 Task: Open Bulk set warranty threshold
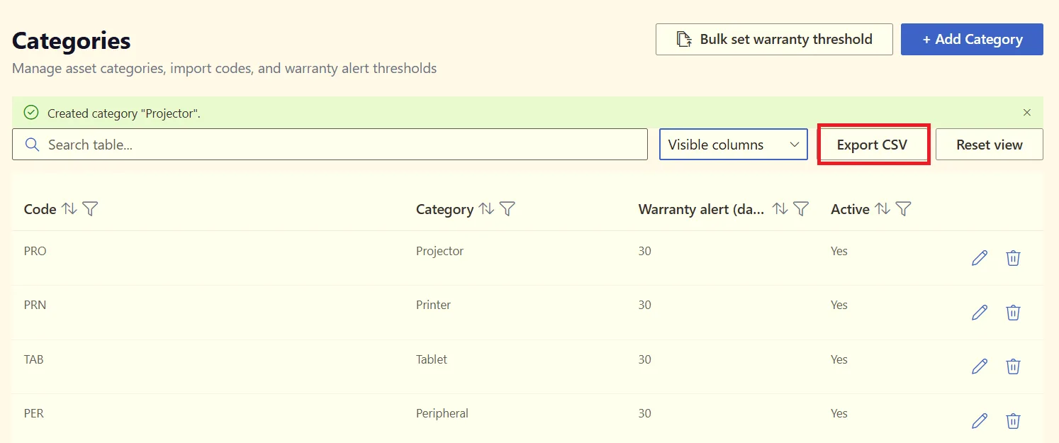coord(774,40)
